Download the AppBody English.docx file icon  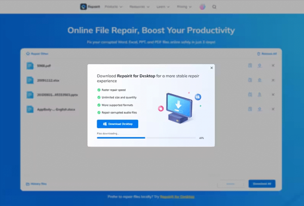(260, 109)
